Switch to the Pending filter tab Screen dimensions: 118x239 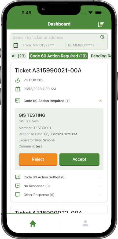click(101, 56)
